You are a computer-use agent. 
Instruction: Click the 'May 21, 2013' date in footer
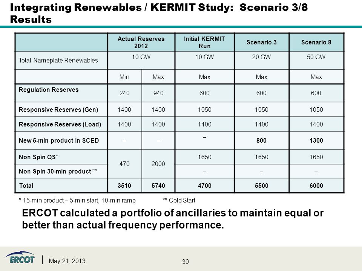pos(67,261)
